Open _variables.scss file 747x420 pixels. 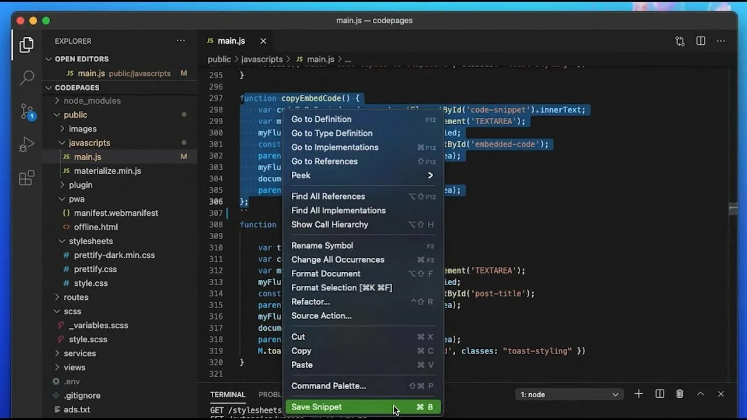coord(98,325)
